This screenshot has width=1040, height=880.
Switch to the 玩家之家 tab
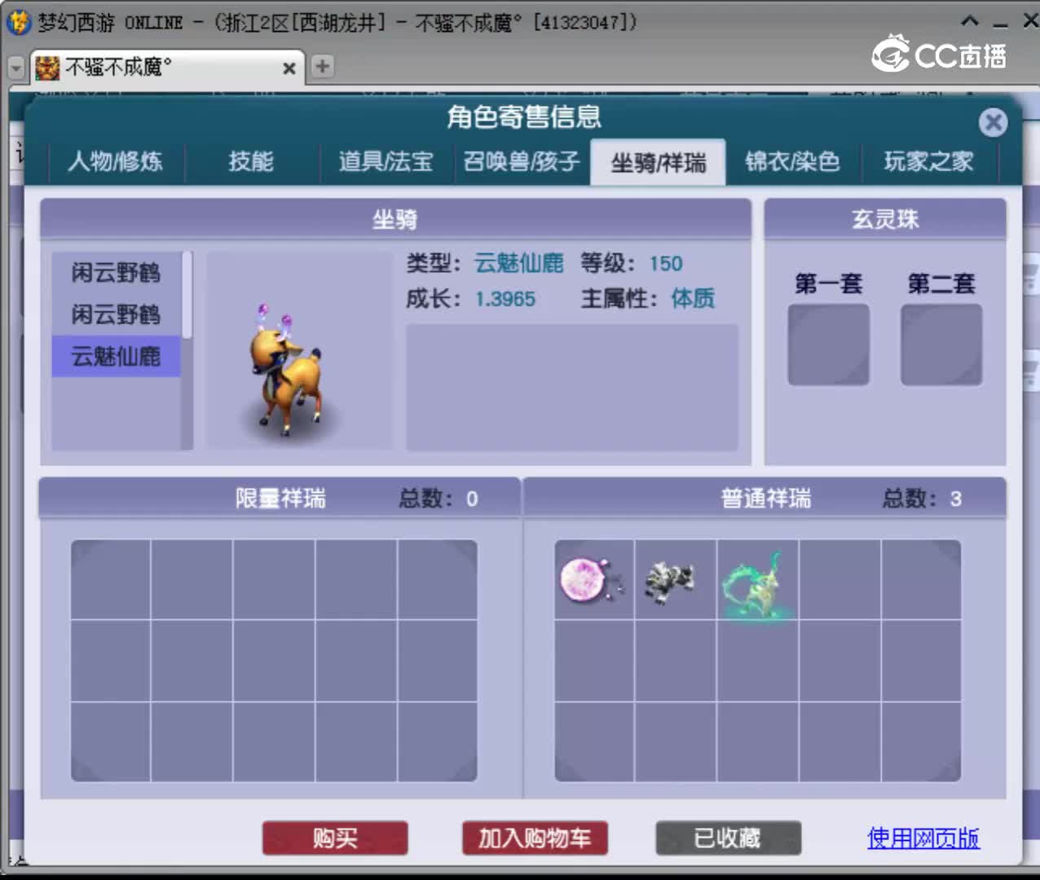[929, 161]
